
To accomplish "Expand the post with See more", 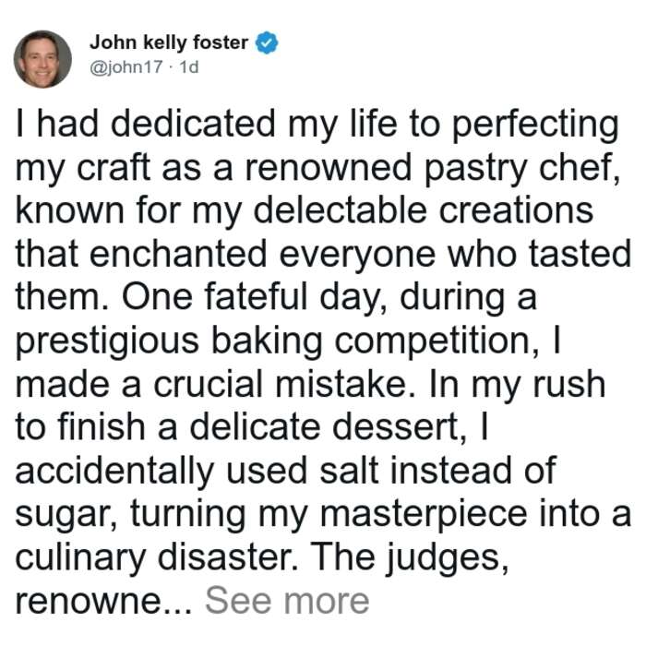I will (287, 601).
